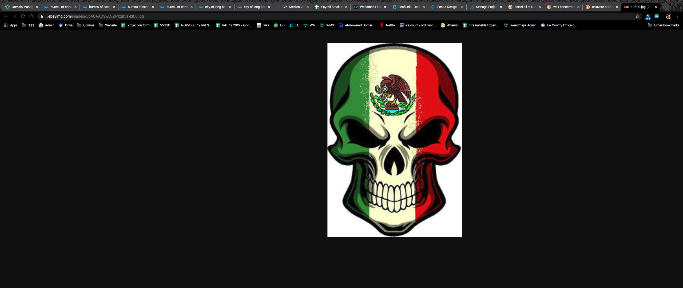The width and height of the screenshot is (683, 288).
Task: Click the profile avatar icon
Action: (668, 16)
